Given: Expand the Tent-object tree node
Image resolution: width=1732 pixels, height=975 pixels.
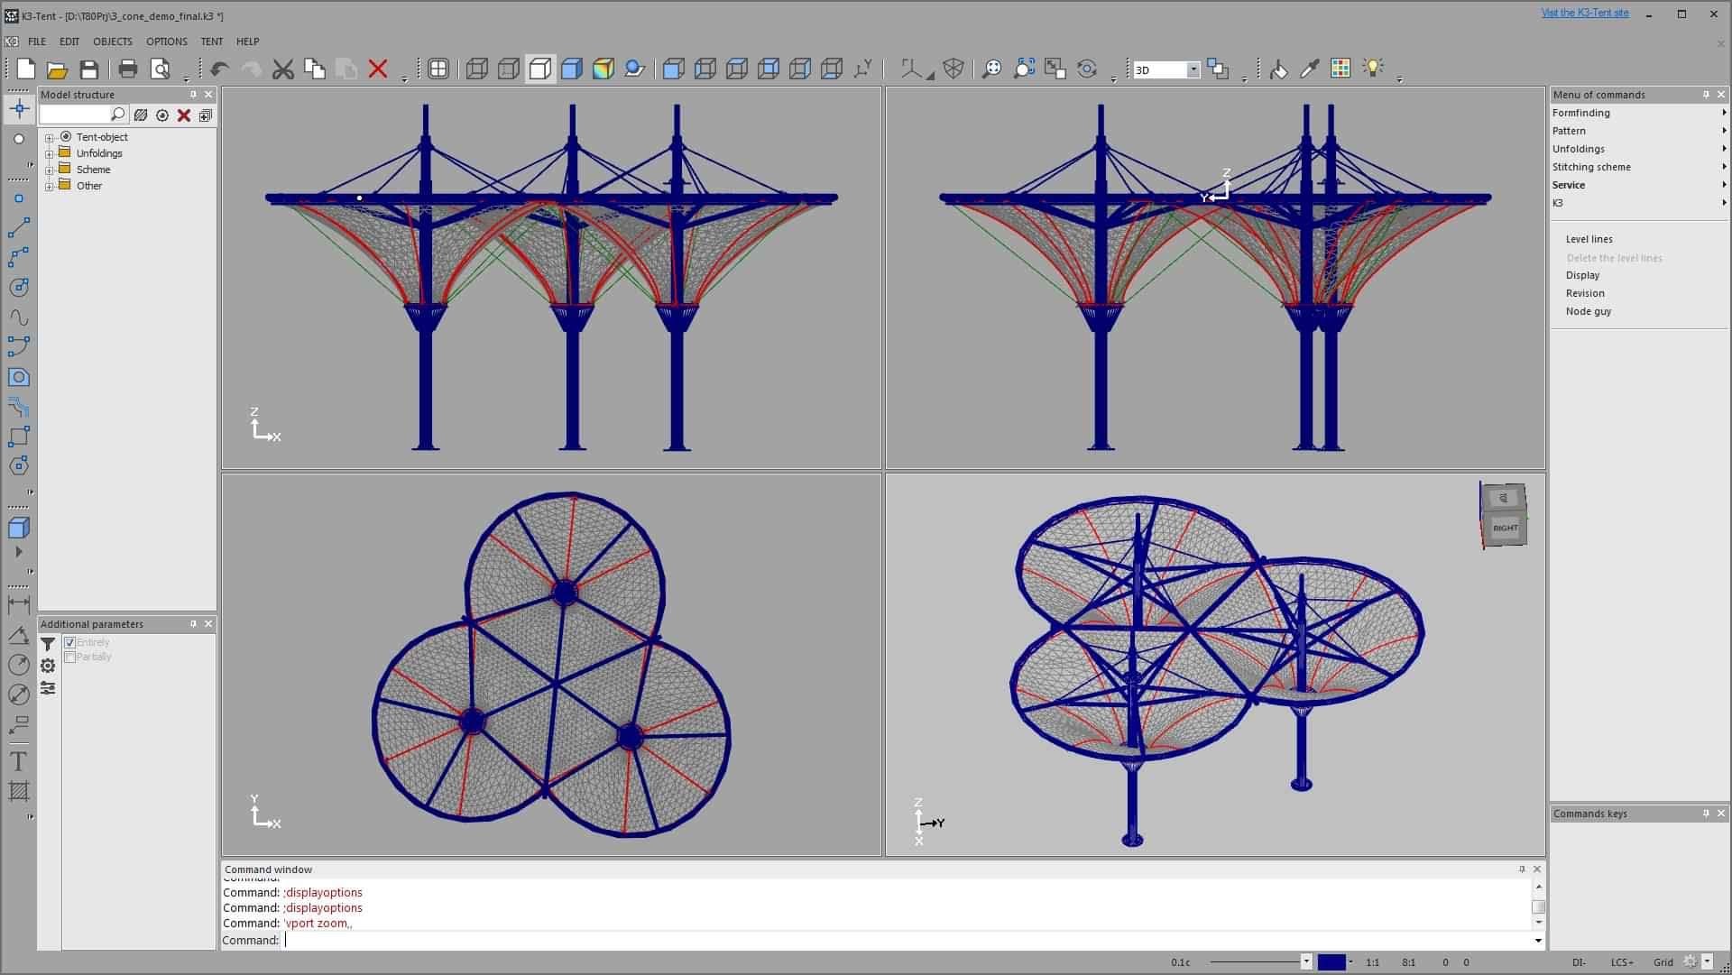Looking at the screenshot, I should tap(50, 138).
